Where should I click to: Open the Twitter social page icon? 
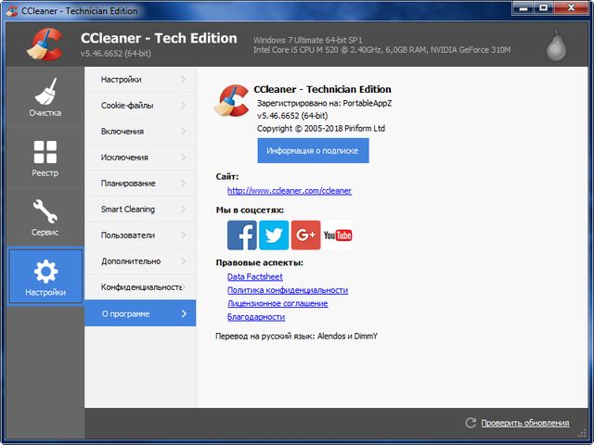point(274,235)
